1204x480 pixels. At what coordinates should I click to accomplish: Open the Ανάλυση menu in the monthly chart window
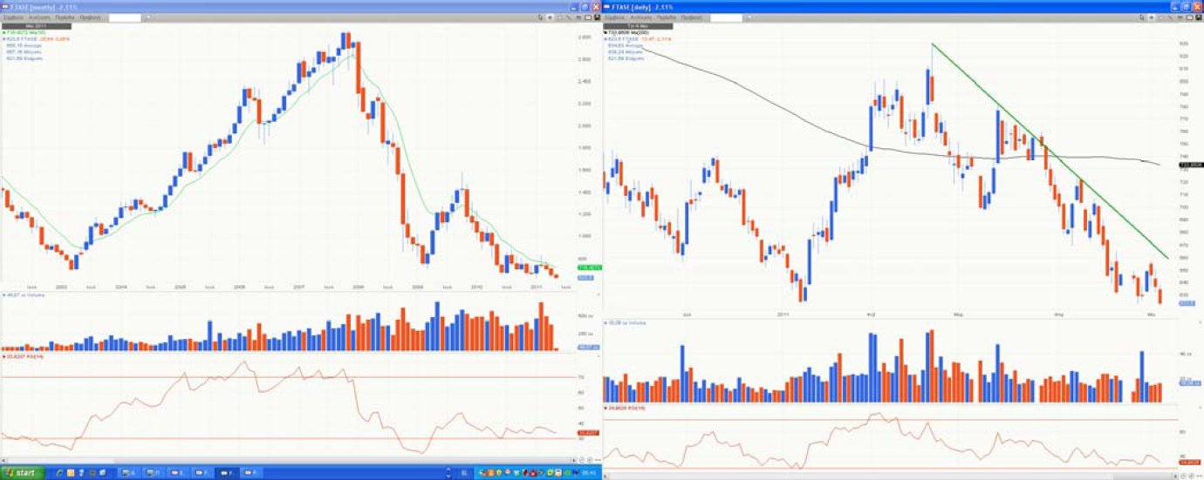[x=39, y=17]
